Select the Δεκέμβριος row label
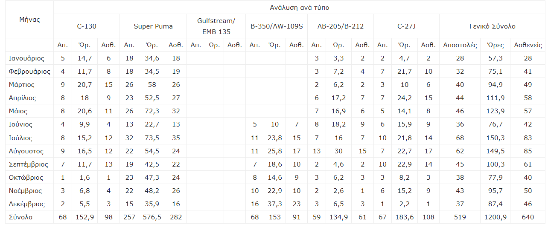548x233 pixels. [28, 204]
